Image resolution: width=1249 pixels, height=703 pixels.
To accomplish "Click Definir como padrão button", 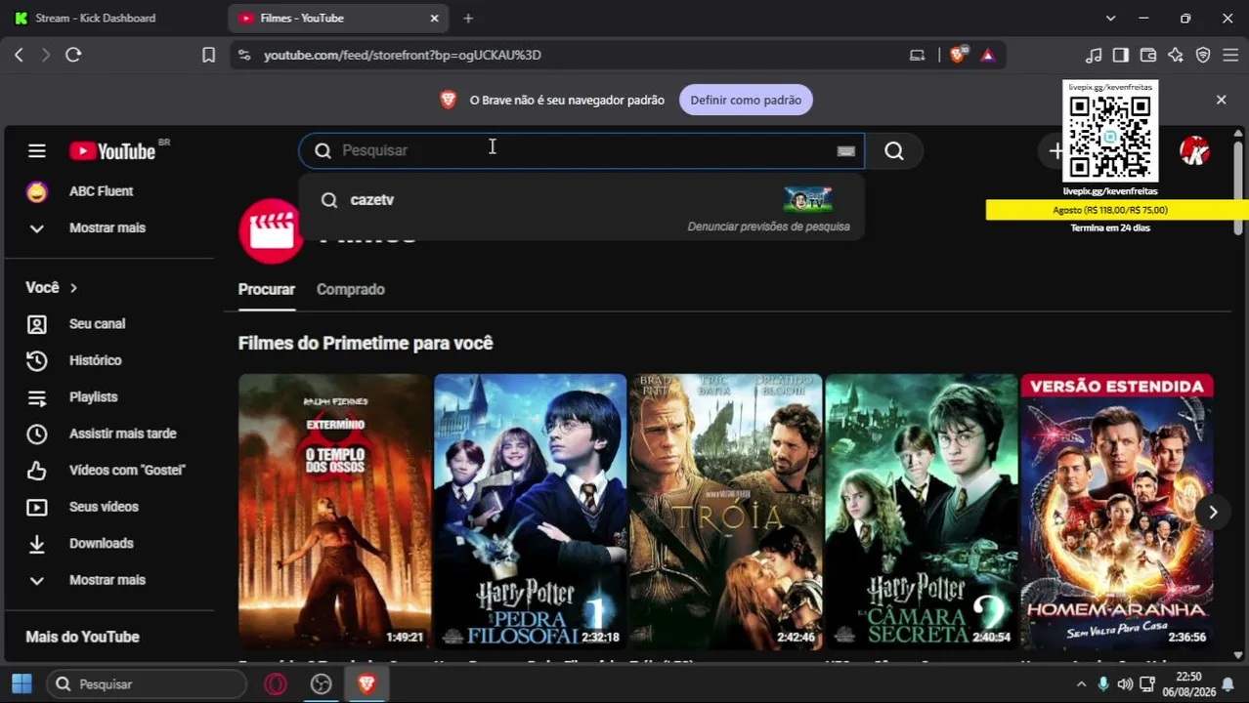I will click(x=746, y=100).
